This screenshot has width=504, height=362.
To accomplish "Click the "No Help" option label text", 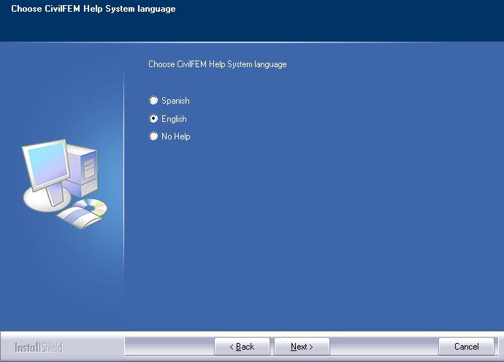I will [x=176, y=136].
